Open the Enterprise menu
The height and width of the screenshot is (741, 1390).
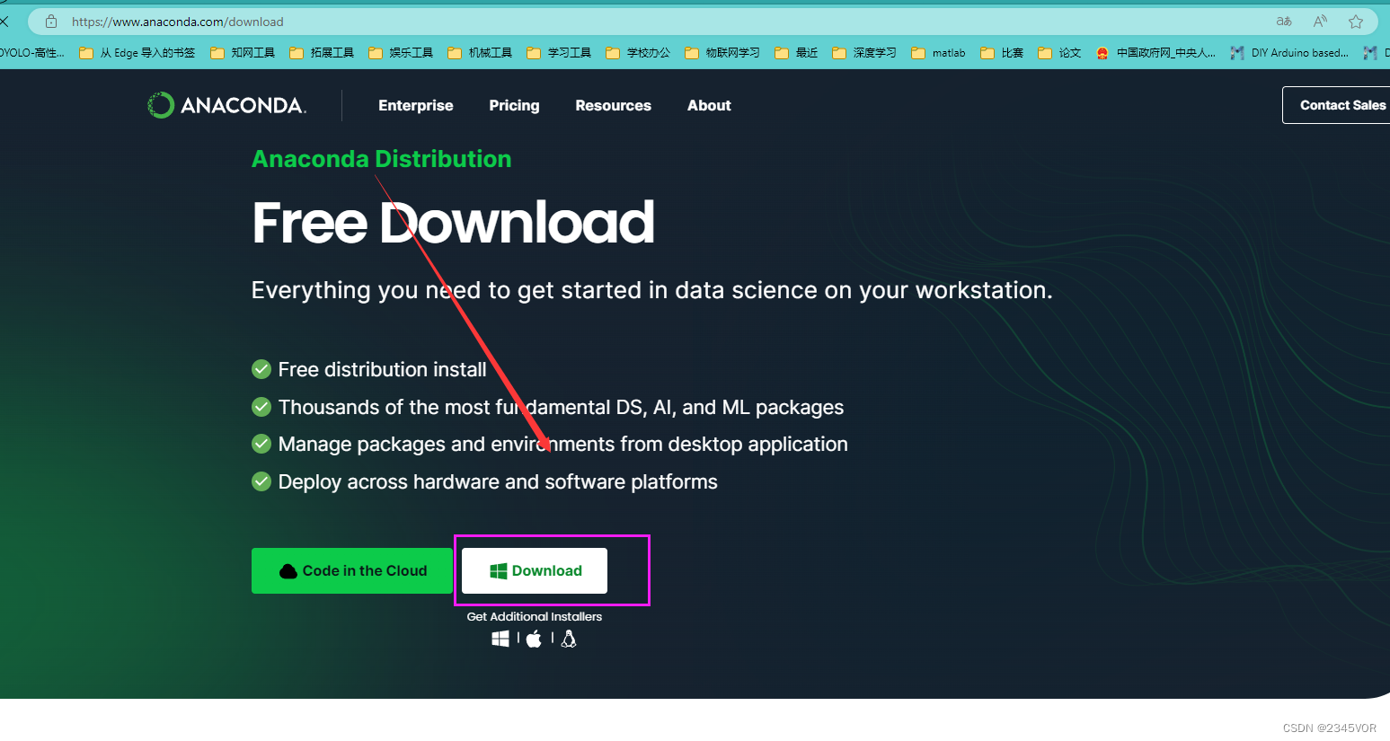416,105
